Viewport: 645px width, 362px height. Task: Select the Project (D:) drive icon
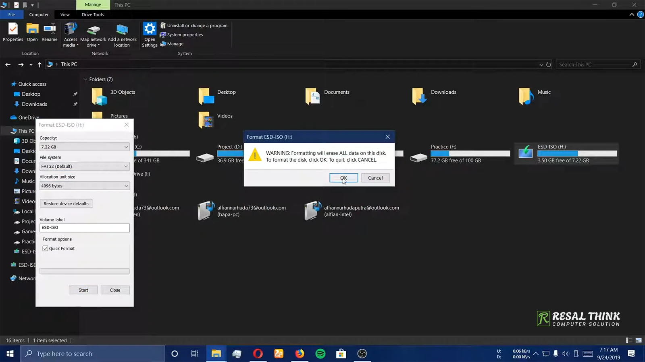pos(205,158)
